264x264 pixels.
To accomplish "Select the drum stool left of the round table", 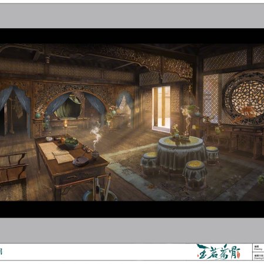I will tap(150, 163).
